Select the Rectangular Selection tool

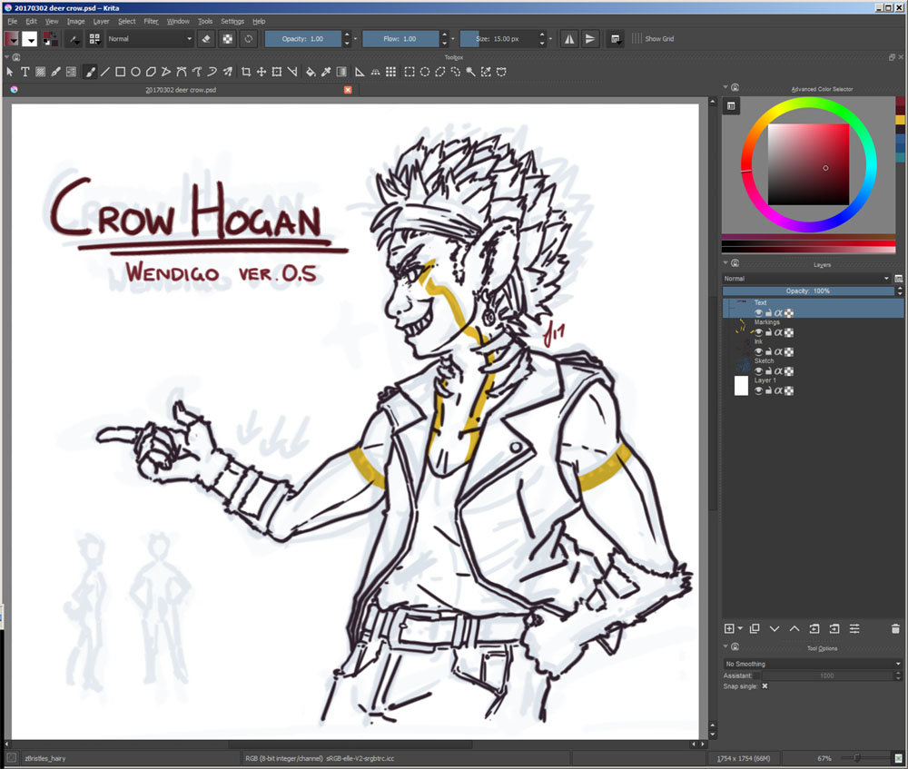(x=410, y=72)
